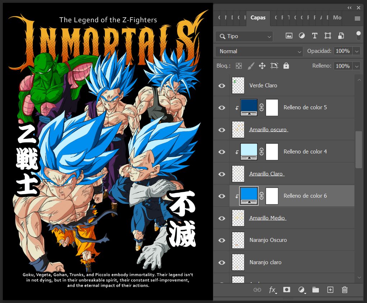Click the link layers chain icon

[257, 290]
